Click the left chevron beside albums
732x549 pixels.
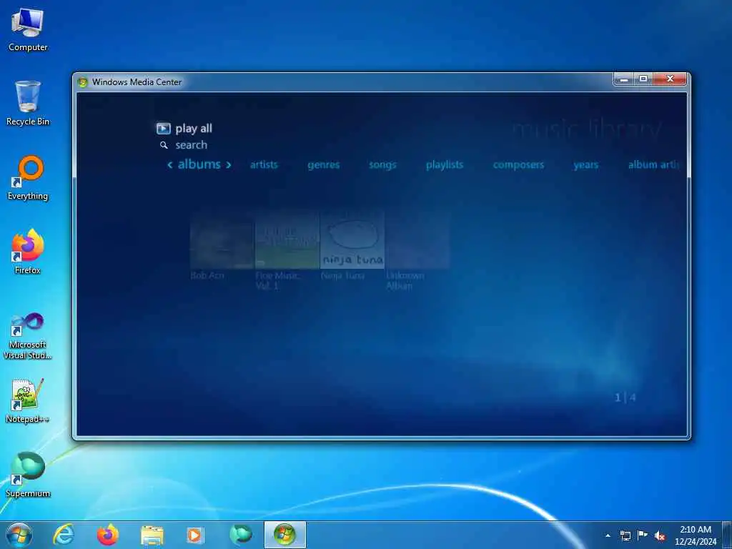pyautogui.click(x=170, y=165)
